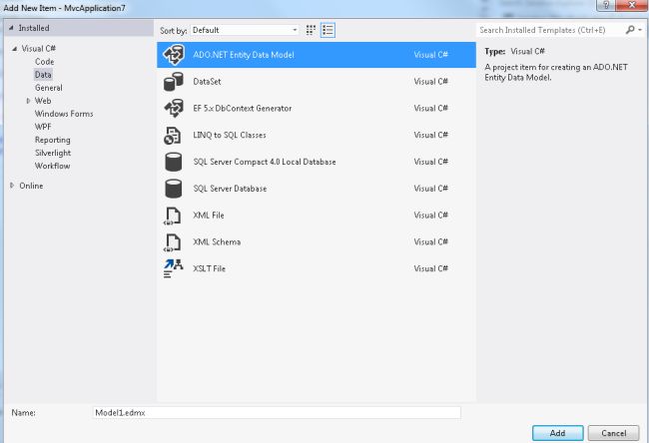
Task: Select the WPF category
Action: pos(43,127)
